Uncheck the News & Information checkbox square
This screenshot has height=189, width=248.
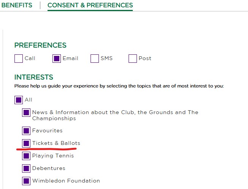coord(26,113)
